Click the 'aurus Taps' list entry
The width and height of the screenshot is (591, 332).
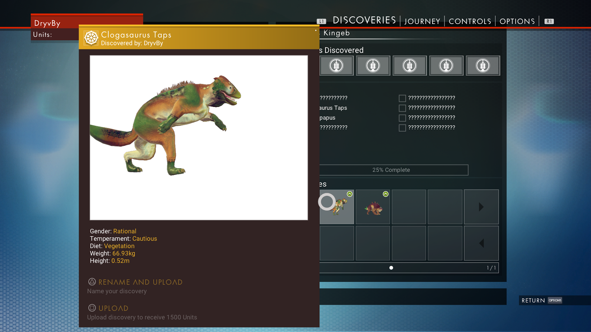pyautogui.click(x=333, y=108)
